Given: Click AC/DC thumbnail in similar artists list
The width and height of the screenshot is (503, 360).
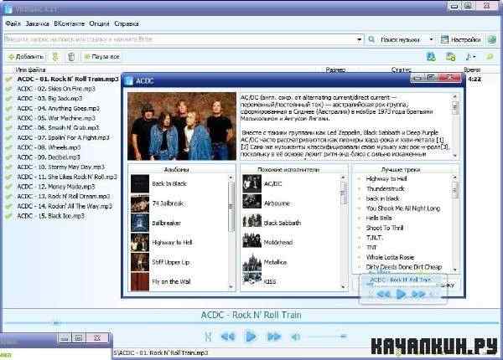Looking at the screenshot, I should [251, 183].
